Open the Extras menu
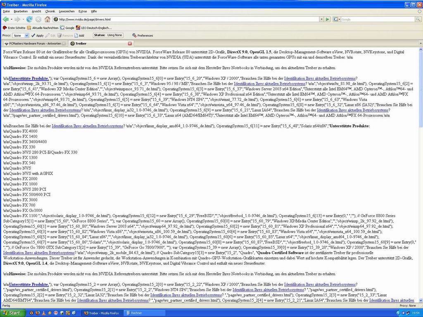This screenshot has width=423, height=317. point(83,11)
